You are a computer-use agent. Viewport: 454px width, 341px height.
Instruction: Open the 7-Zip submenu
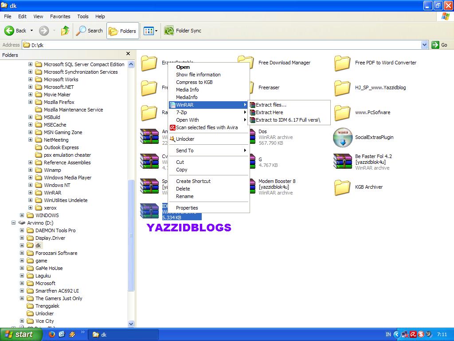[209, 112]
